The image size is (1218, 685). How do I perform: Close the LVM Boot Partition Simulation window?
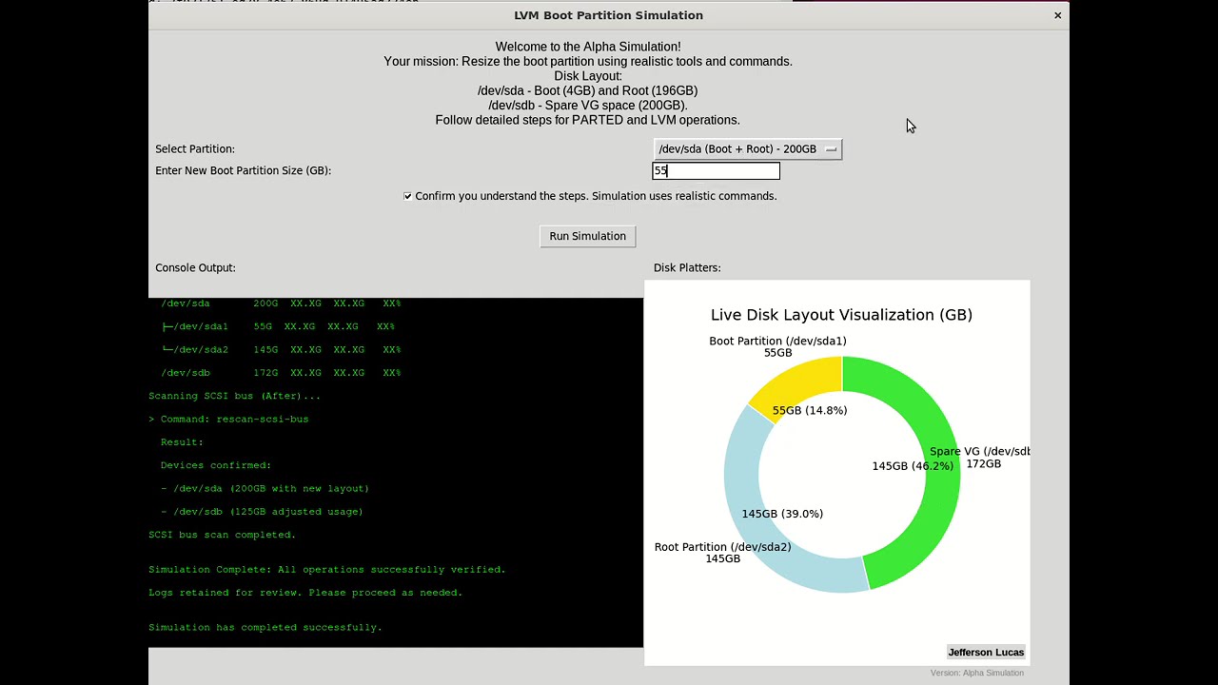[1057, 15]
